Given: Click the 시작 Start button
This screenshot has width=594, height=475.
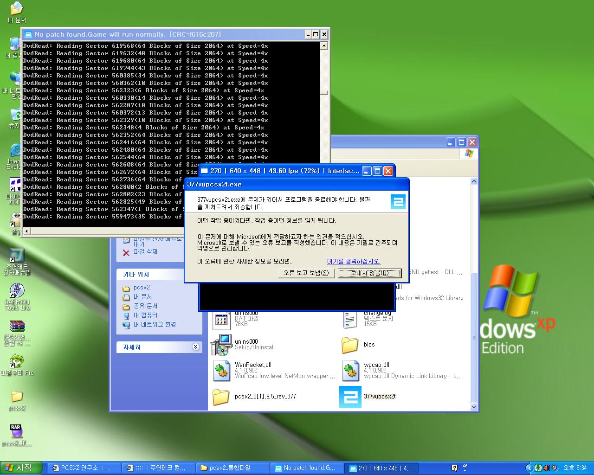Looking at the screenshot, I should coord(21,468).
